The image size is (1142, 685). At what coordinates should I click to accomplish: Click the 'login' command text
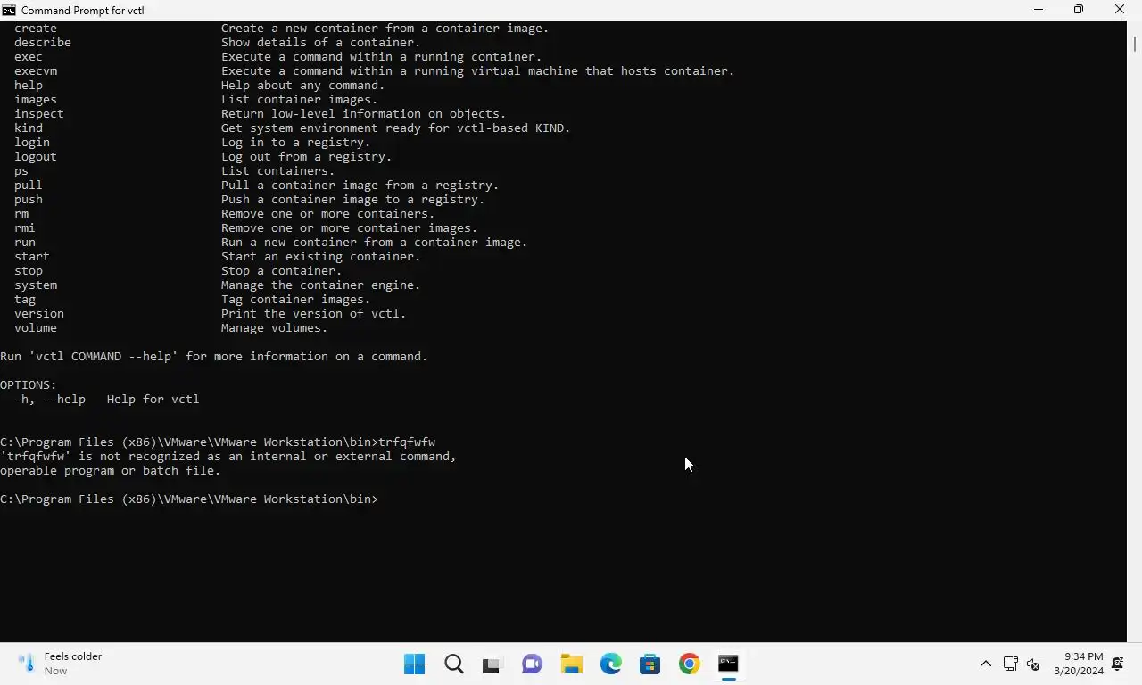click(x=32, y=142)
